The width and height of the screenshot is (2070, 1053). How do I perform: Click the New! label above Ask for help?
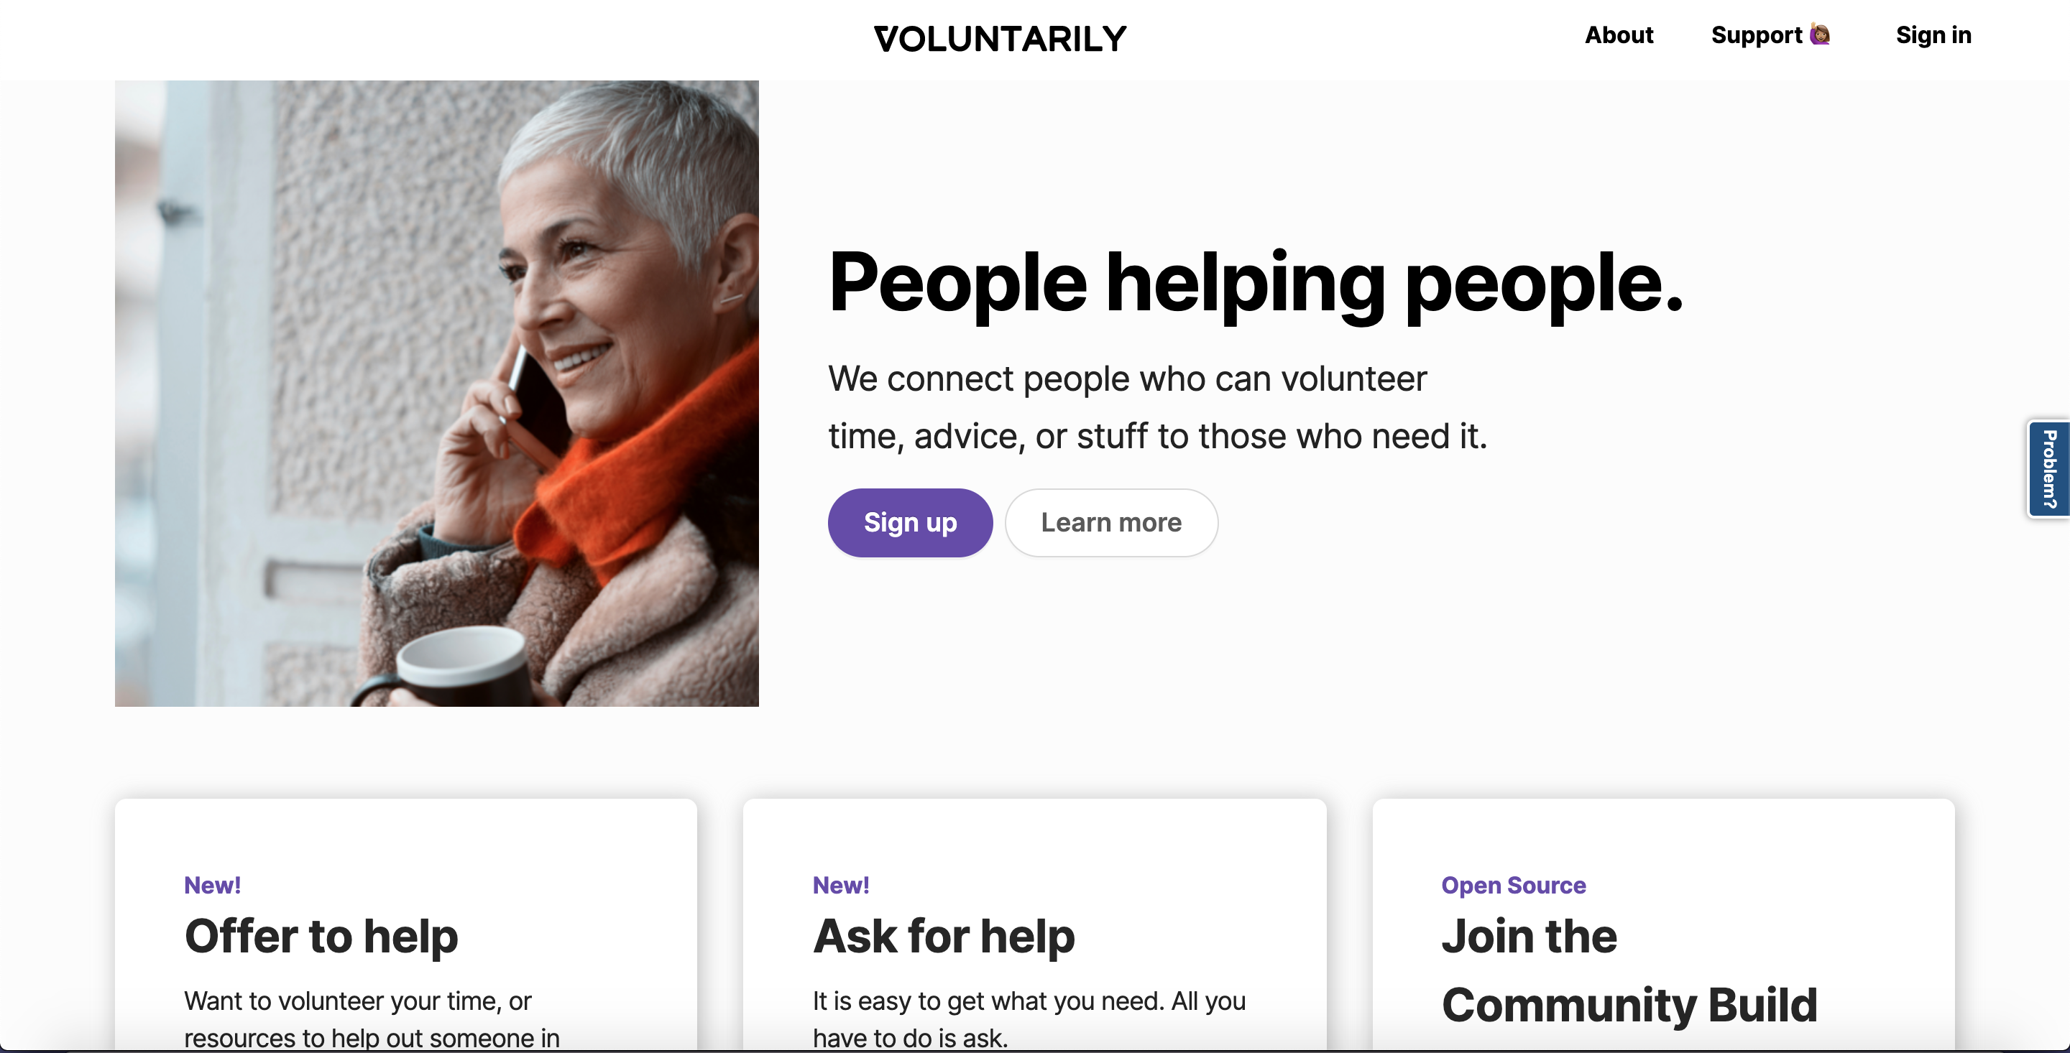tap(840, 885)
